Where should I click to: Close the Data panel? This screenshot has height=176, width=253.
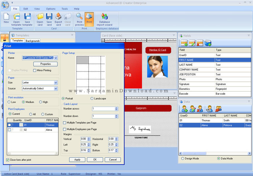249,101
